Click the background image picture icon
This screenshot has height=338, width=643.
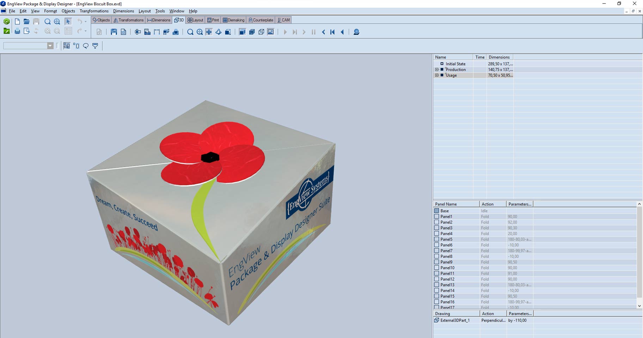tap(271, 32)
